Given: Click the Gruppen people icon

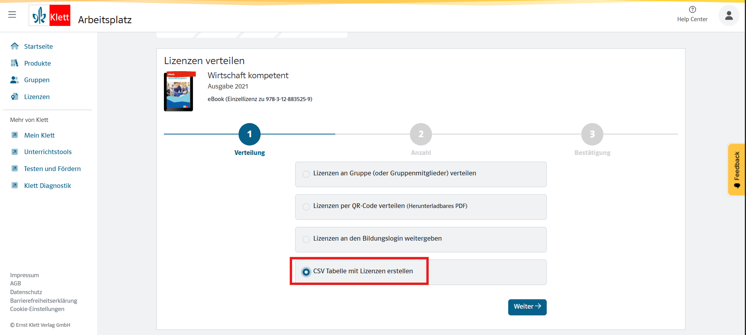Looking at the screenshot, I should (15, 80).
